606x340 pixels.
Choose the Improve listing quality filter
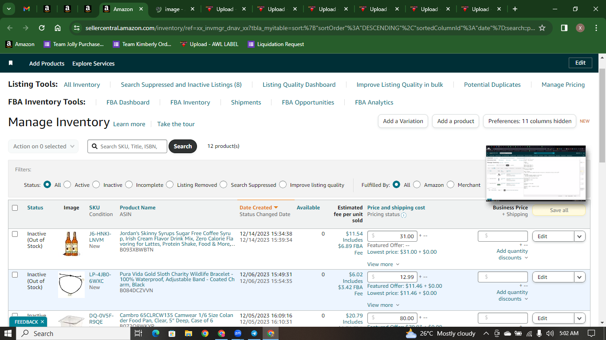(x=283, y=185)
